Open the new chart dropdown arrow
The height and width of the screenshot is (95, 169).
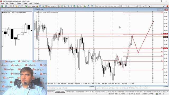4,6
